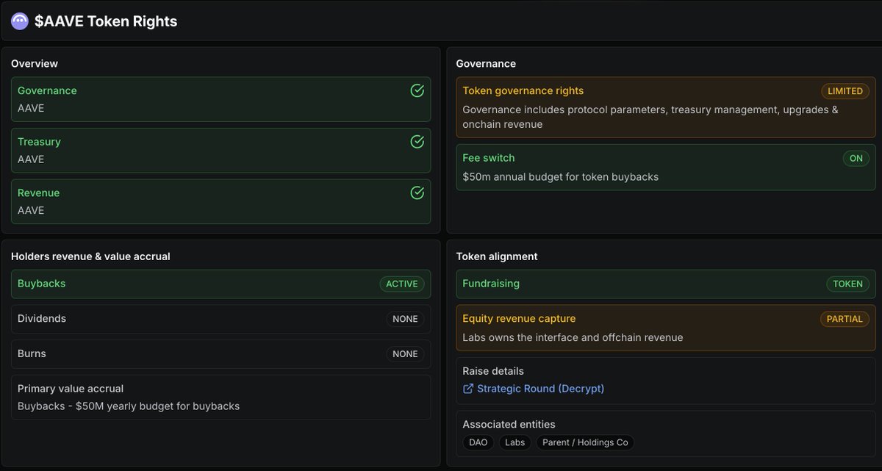Image resolution: width=882 pixels, height=471 pixels.
Task: Click the $AAVE Token Rights title
Action: [x=106, y=21]
